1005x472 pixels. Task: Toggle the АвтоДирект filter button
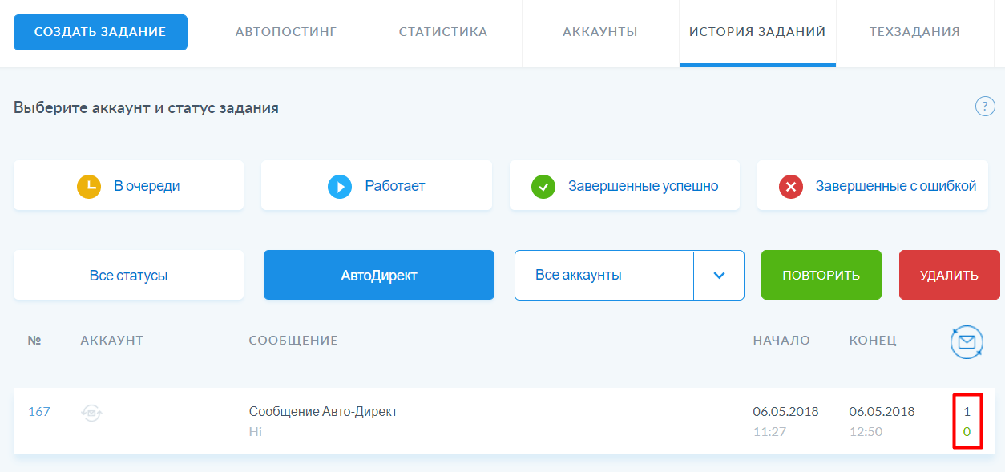click(x=378, y=275)
